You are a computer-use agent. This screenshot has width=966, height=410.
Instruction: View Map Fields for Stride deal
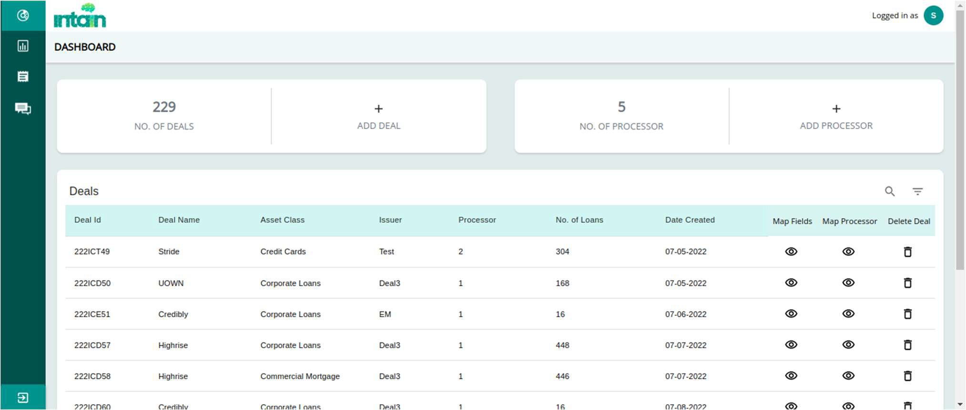(x=791, y=252)
